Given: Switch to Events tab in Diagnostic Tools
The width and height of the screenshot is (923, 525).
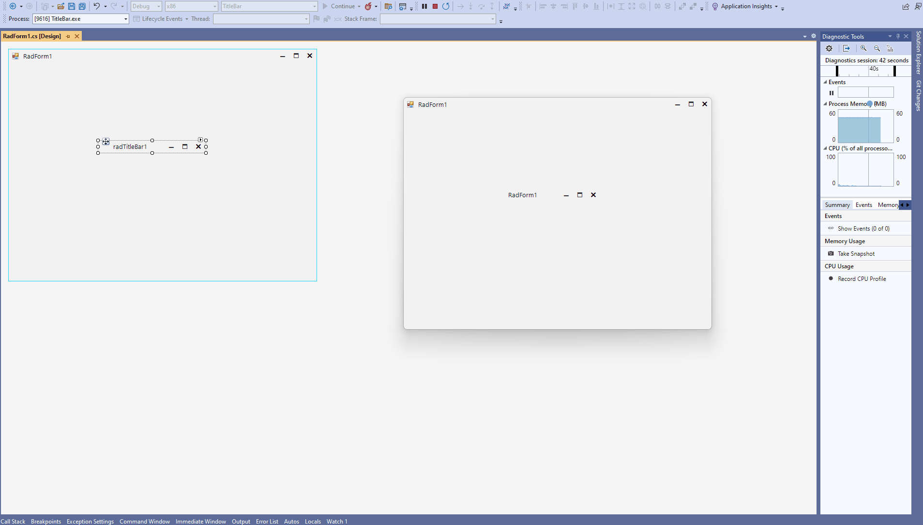Looking at the screenshot, I should [863, 205].
